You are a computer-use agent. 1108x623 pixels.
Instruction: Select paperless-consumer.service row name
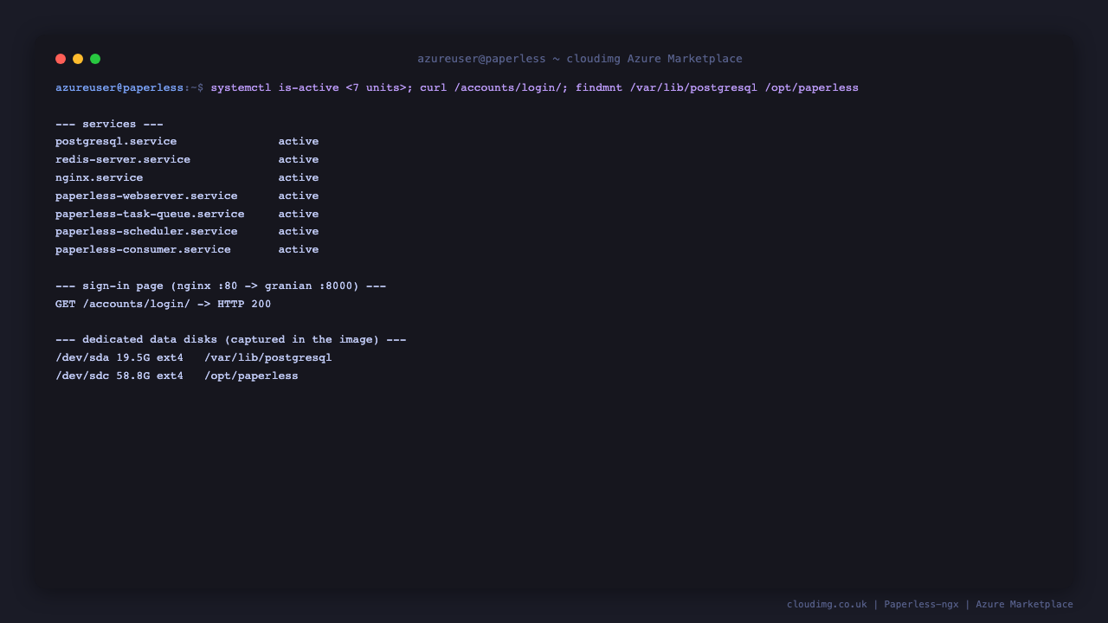click(143, 249)
